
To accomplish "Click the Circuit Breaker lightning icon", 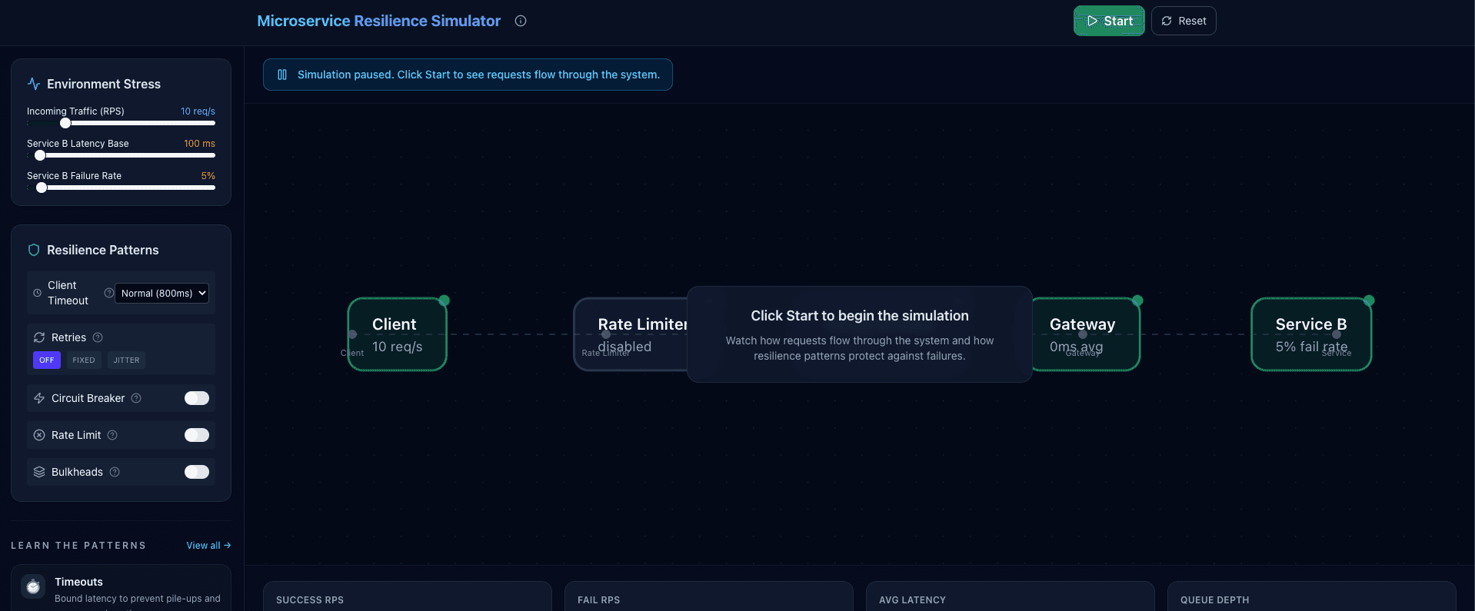I will 39,398.
